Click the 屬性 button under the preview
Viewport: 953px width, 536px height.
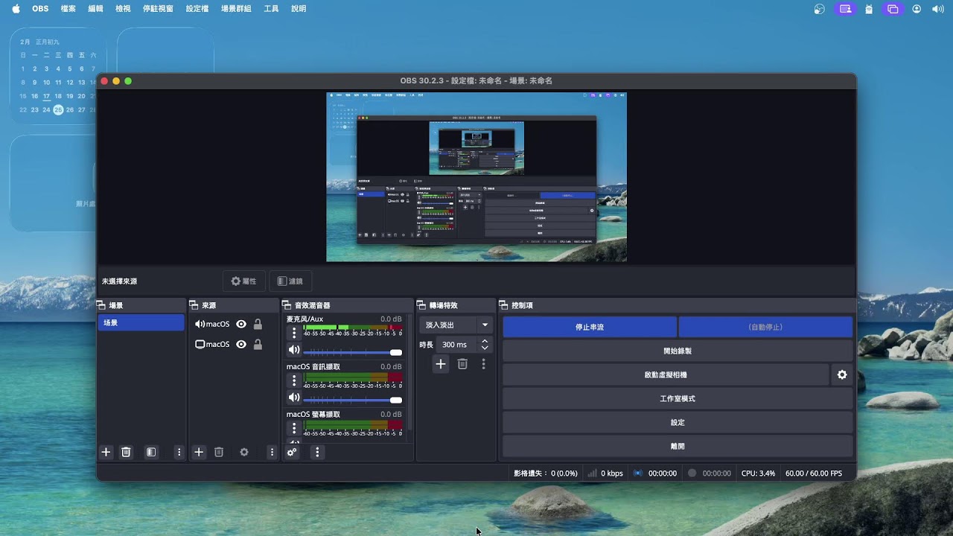(x=243, y=281)
